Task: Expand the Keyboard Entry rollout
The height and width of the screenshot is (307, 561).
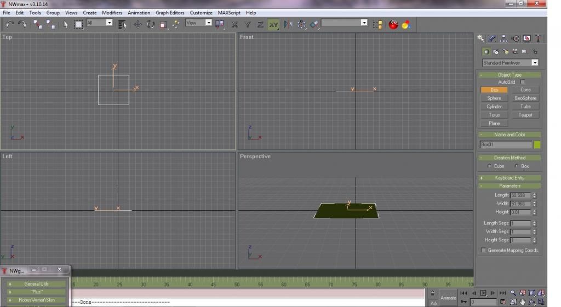Action: [510, 178]
